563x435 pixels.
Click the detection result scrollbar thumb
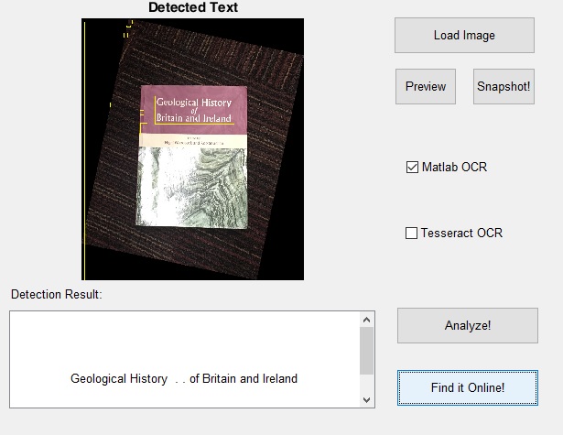(x=366, y=351)
